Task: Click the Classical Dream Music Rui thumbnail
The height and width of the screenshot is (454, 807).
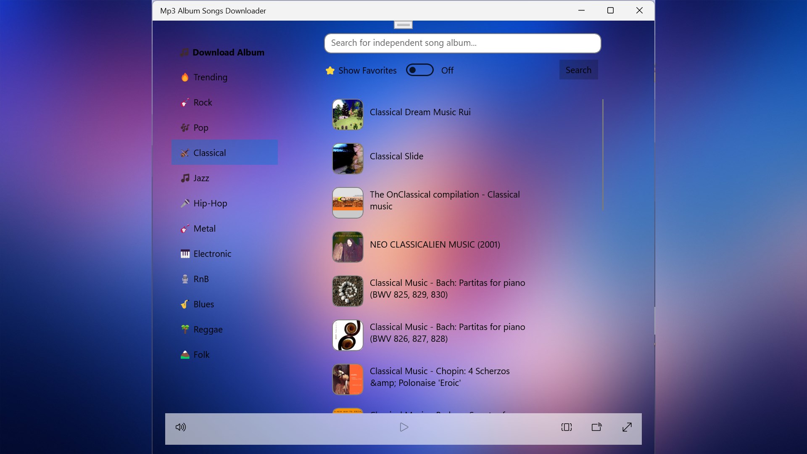Action: 347,114
